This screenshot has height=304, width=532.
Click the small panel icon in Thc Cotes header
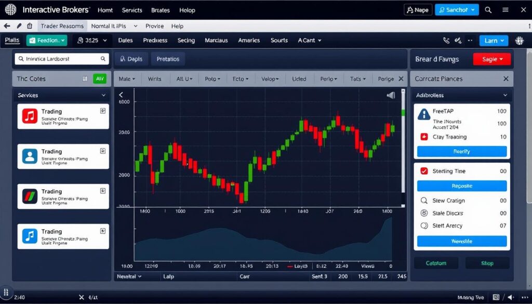(x=85, y=78)
